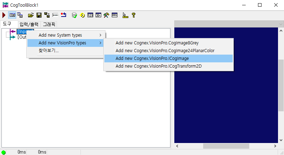Open the floating local display window icon

point(20,15)
